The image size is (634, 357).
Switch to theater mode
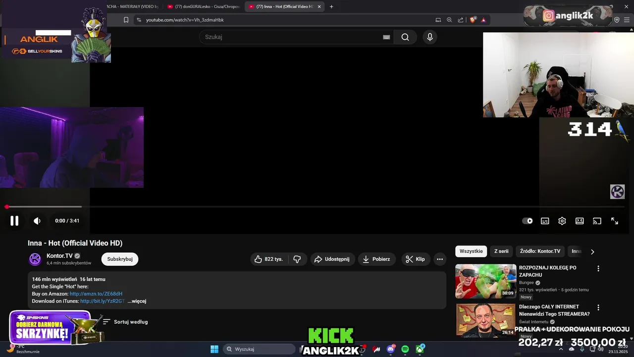coord(580,221)
